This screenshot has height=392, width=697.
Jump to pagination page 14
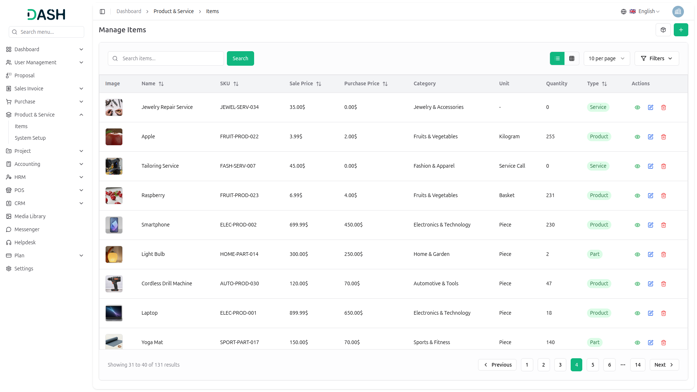click(637, 365)
